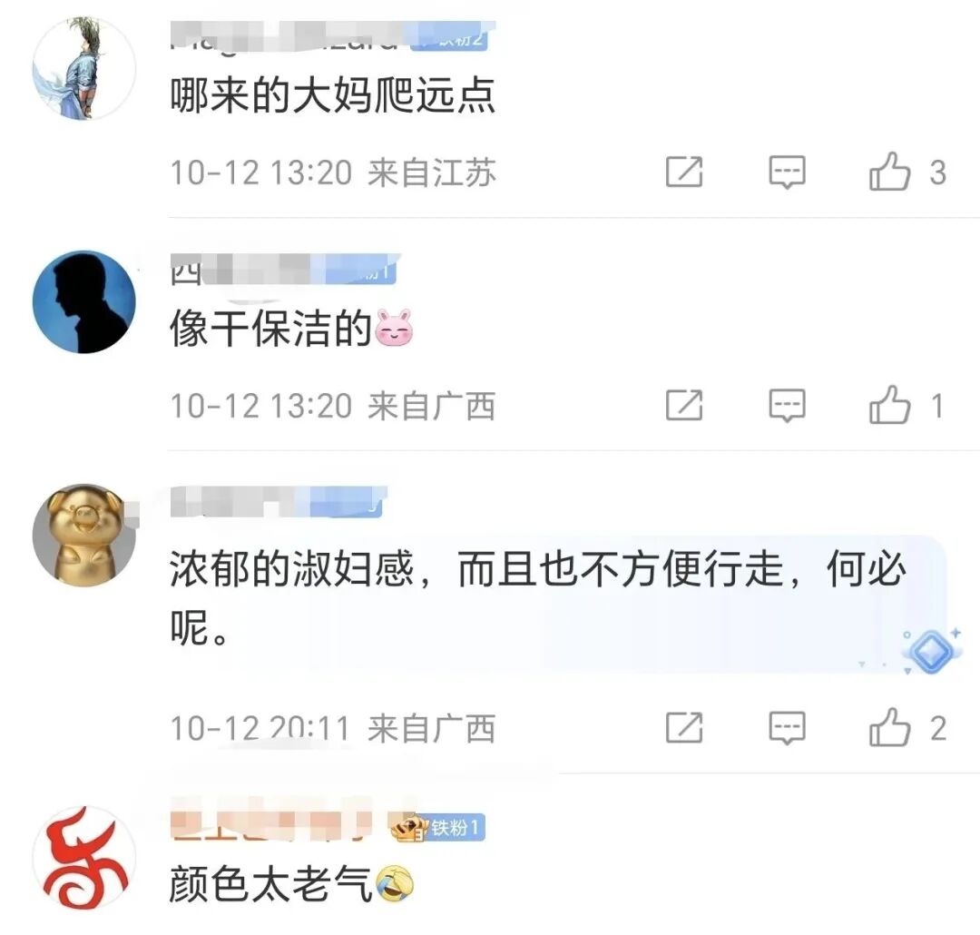Tap the laughing-crying emoji
The height and width of the screenshot is (935, 980).
[394, 884]
